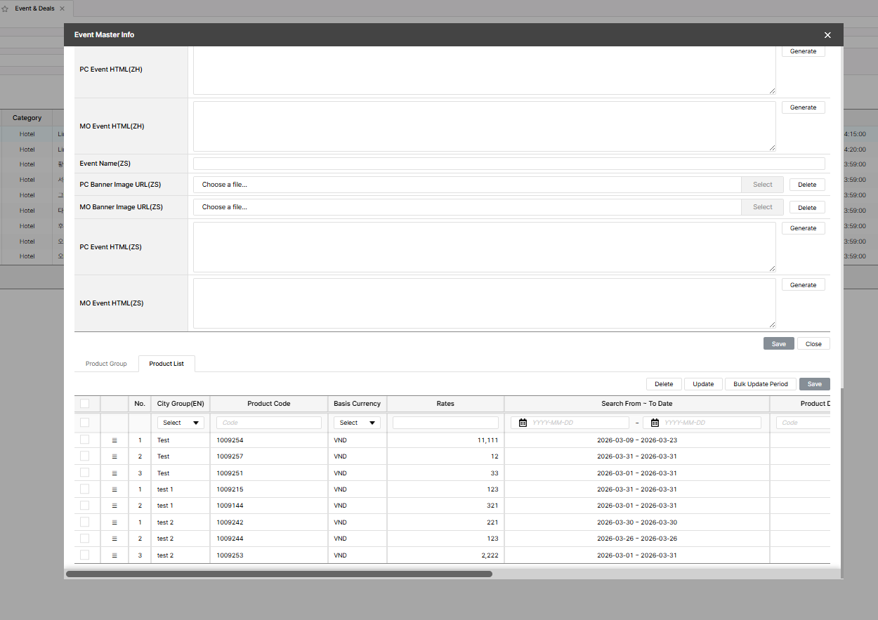Switch to the Product Group tab
The image size is (878, 620).
[x=106, y=364]
